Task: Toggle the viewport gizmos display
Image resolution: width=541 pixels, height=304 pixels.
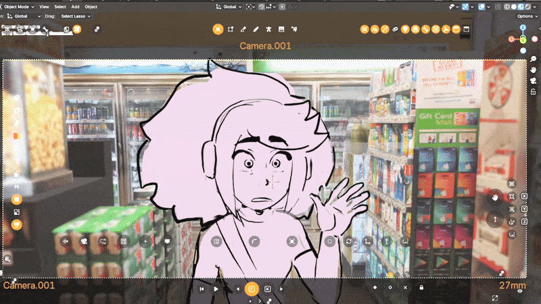Action: [465, 7]
